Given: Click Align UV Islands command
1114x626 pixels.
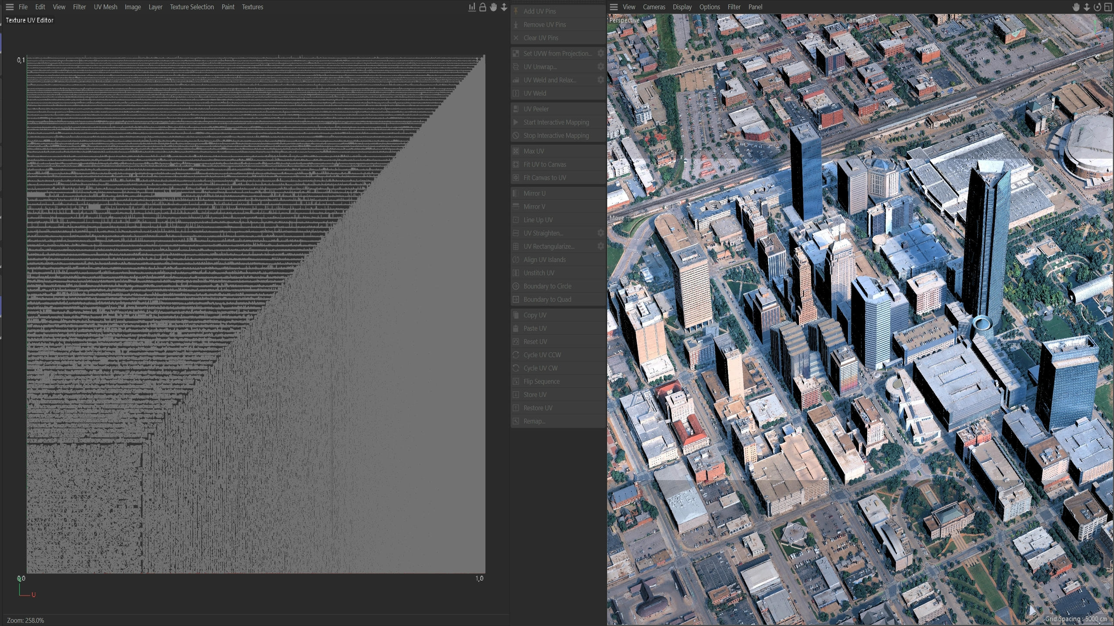Looking at the screenshot, I should pos(557,260).
